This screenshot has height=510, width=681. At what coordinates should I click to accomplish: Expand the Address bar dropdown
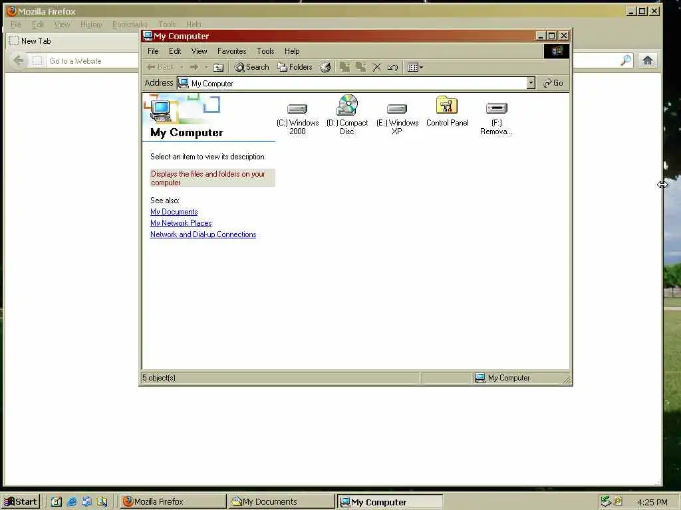tap(530, 83)
